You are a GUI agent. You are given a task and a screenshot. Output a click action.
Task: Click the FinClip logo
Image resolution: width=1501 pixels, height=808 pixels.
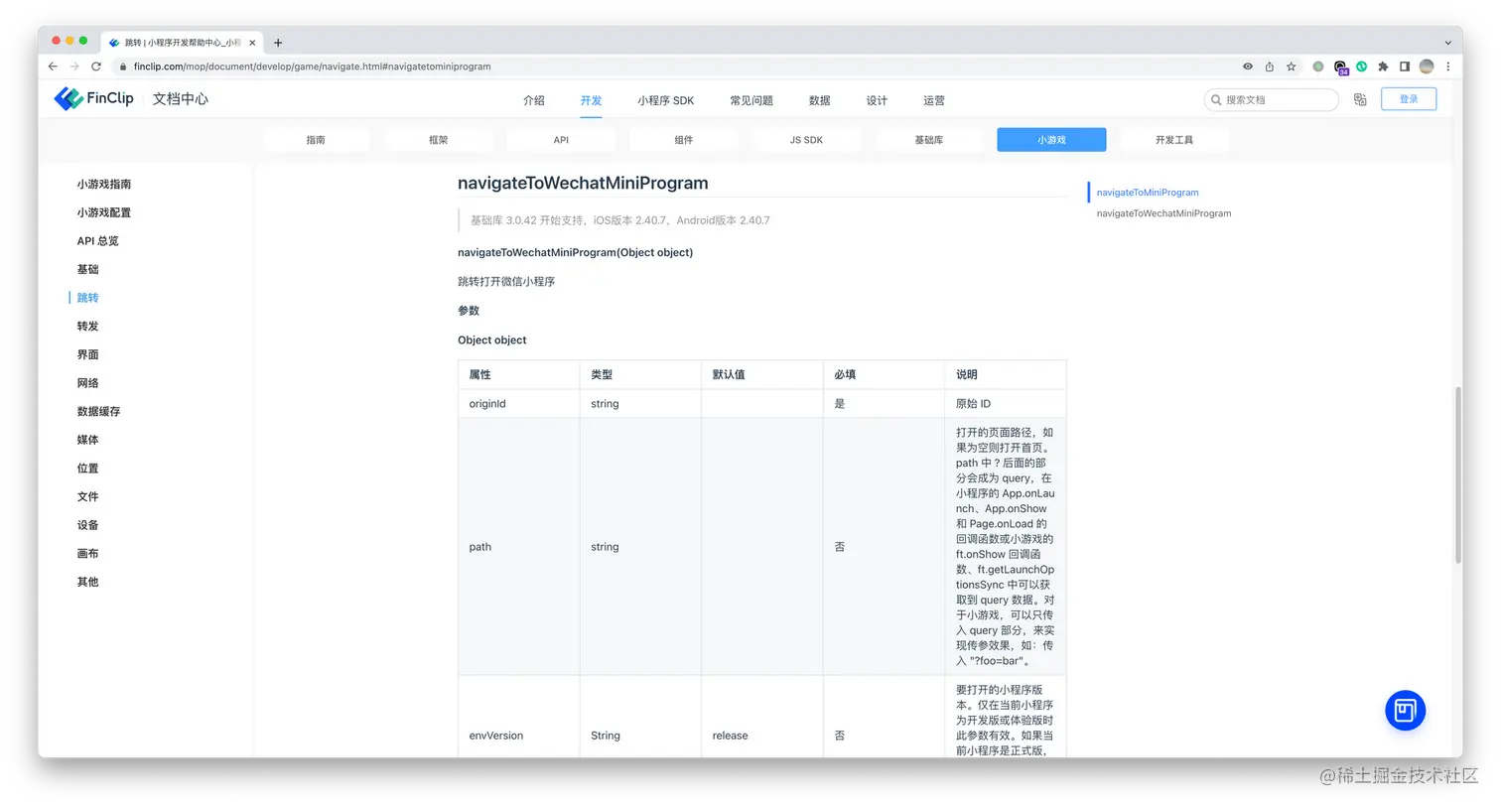click(94, 98)
